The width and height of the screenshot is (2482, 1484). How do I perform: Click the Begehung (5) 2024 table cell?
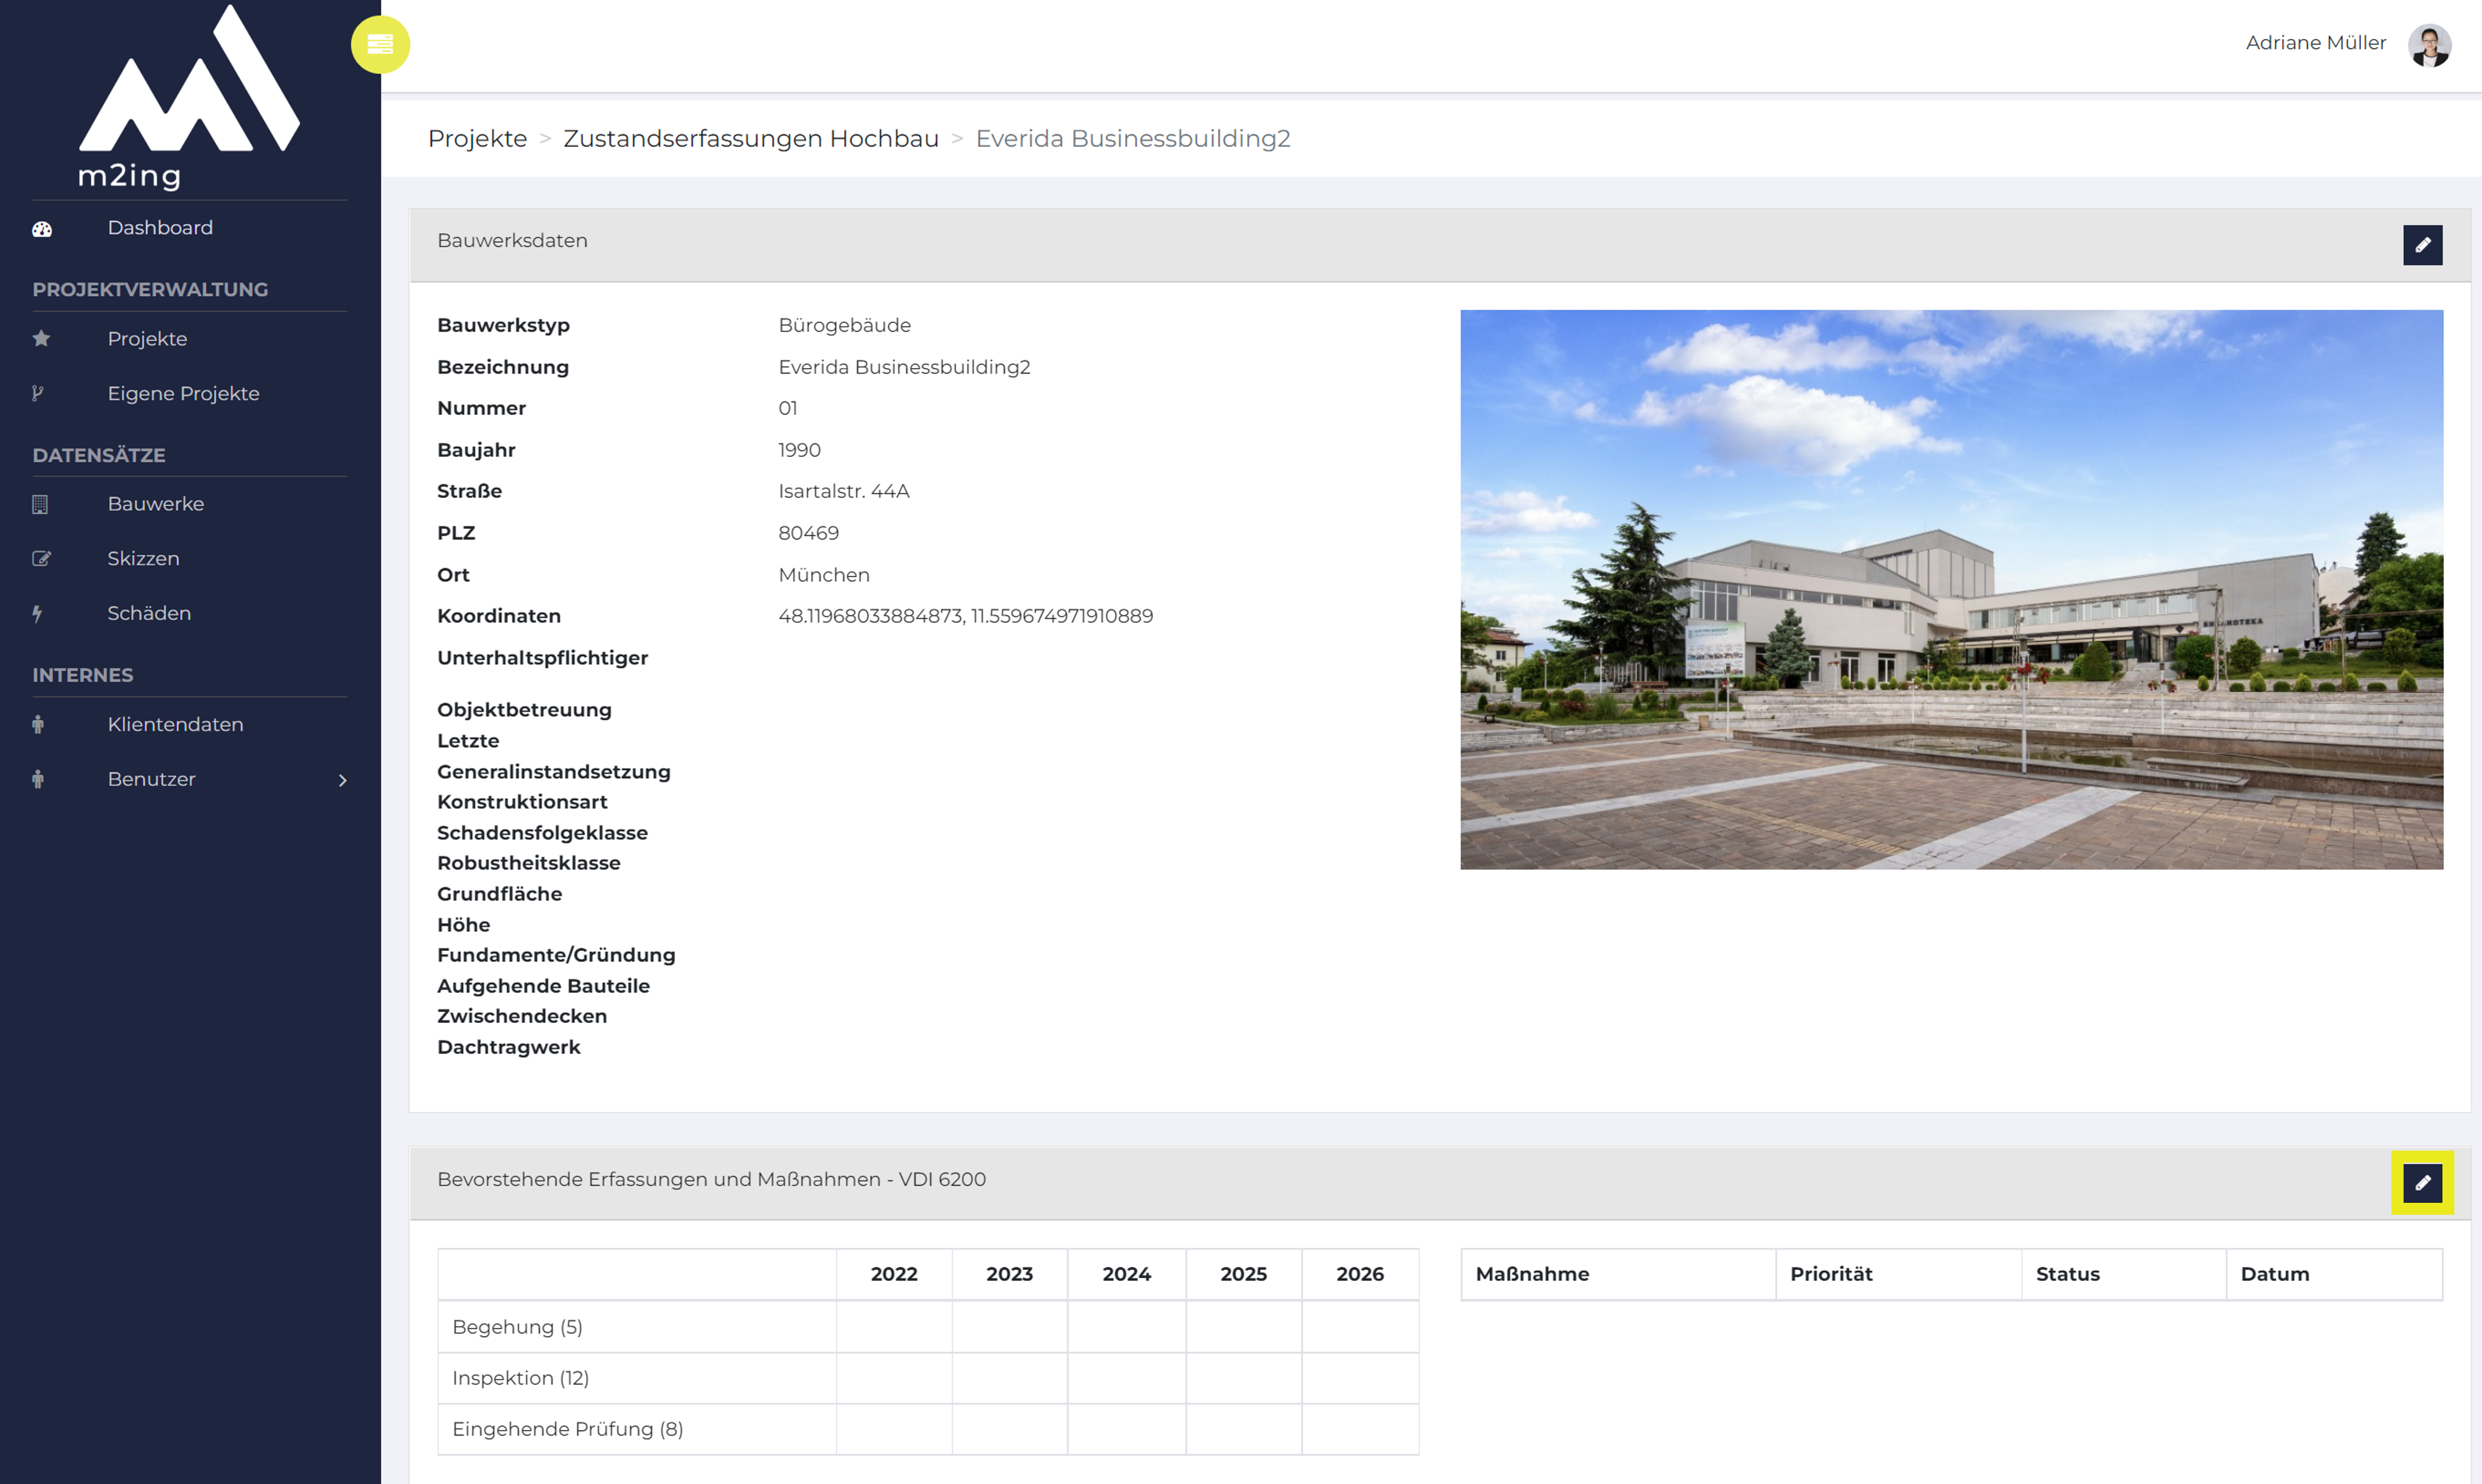coord(1126,1327)
